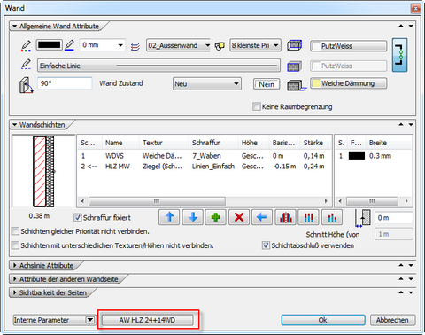Click the line type pen icon

26,64
